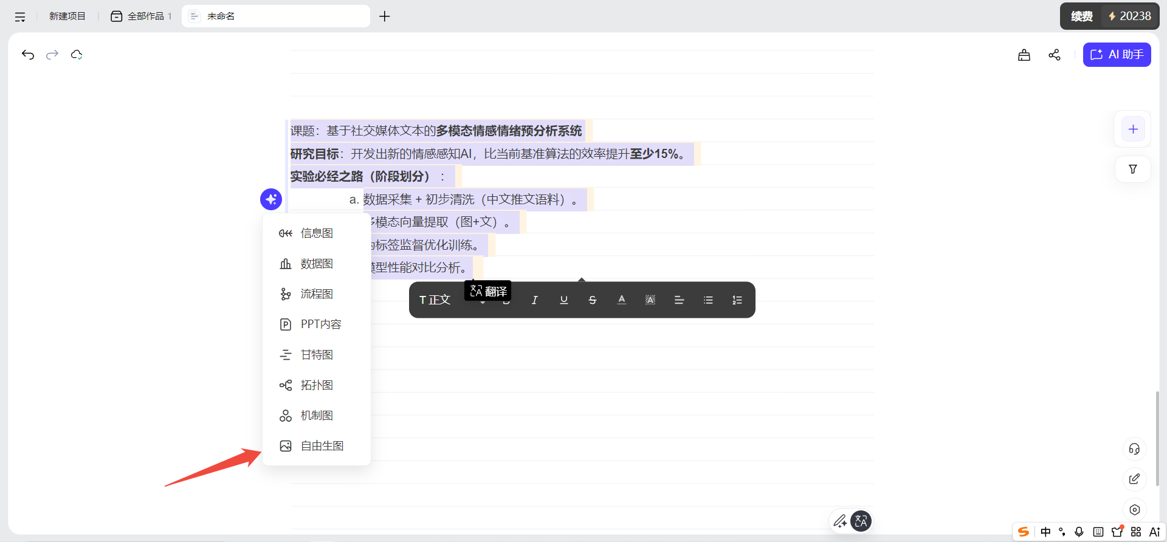This screenshot has width=1167, height=542.
Task: Click the AI writing pen icon at bottom
Action: tap(840, 521)
